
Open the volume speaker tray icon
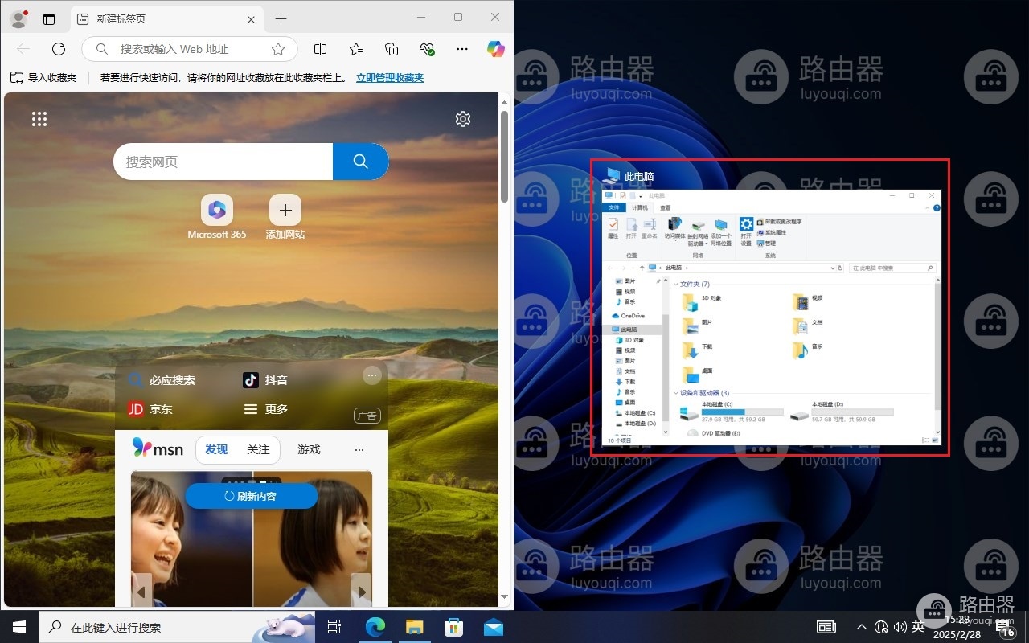pyautogui.click(x=900, y=627)
